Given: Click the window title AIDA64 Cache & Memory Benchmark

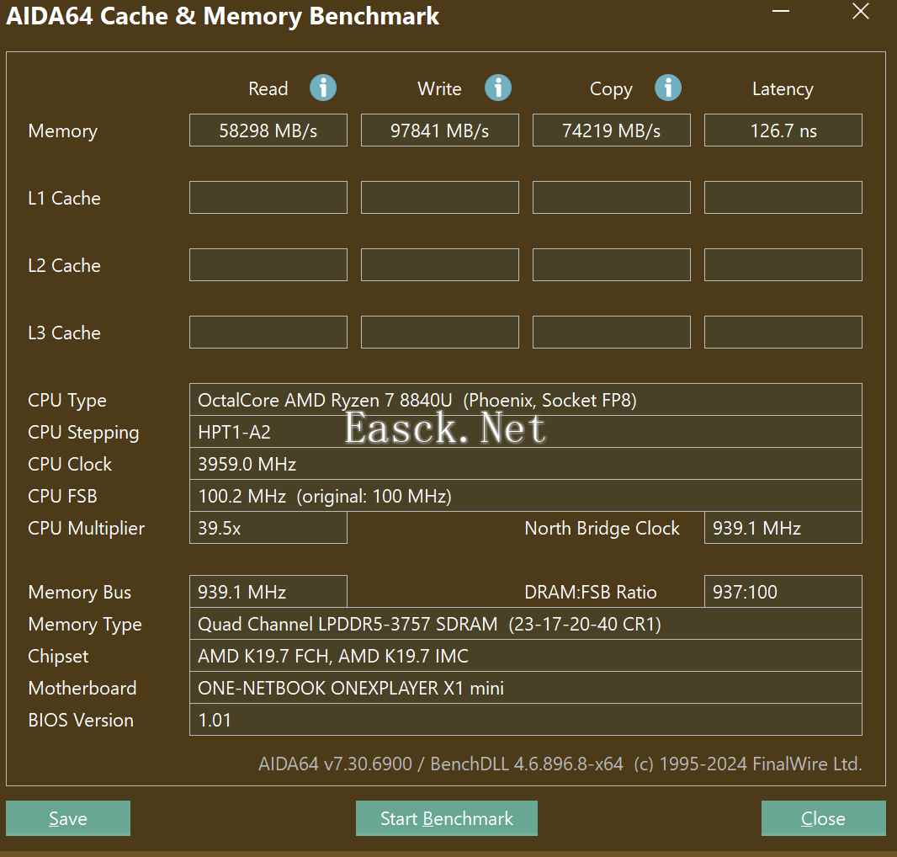Looking at the screenshot, I should [222, 16].
